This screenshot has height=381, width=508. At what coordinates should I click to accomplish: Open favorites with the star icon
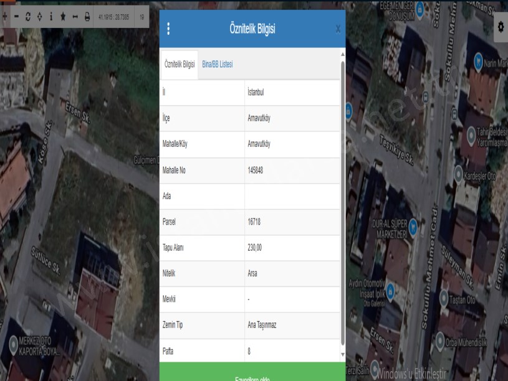(63, 16)
